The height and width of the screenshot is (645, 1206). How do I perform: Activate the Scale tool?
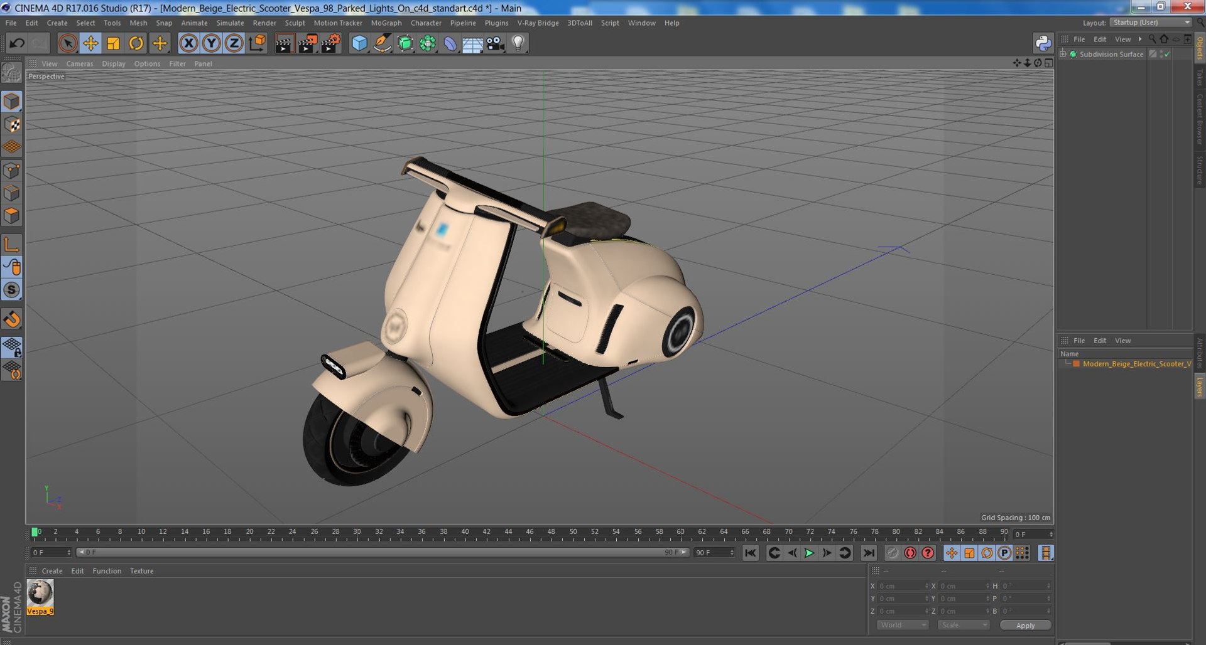(x=113, y=43)
